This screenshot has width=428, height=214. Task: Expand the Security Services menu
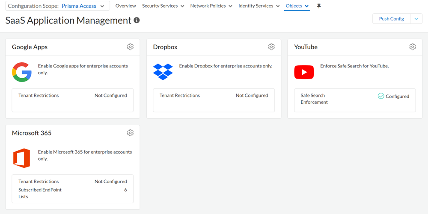pos(163,6)
